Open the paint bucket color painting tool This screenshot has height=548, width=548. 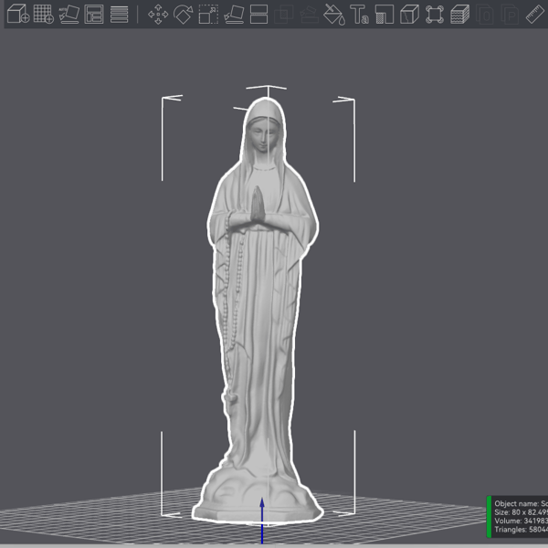coord(334,15)
